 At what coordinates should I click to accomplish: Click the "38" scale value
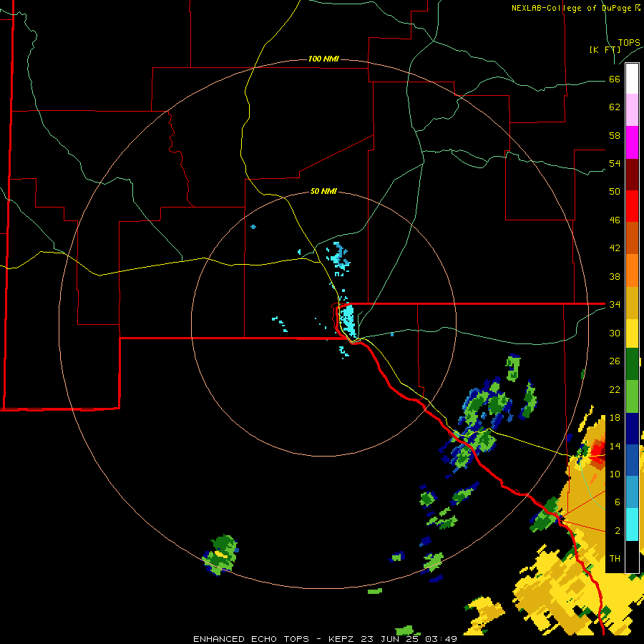[615, 276]
